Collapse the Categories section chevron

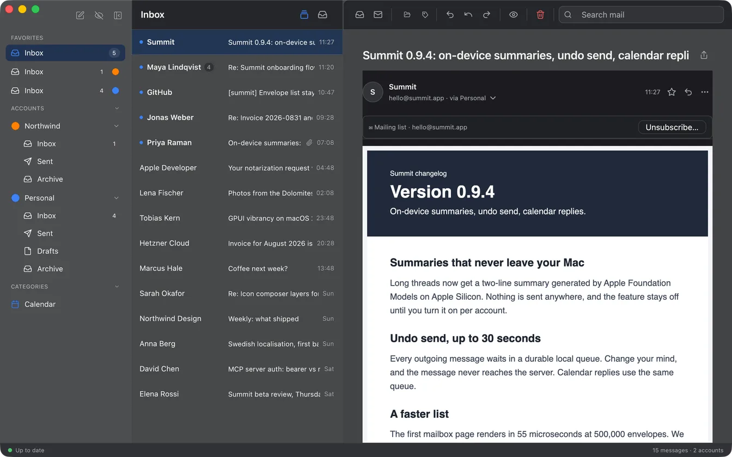click(117, 286)
